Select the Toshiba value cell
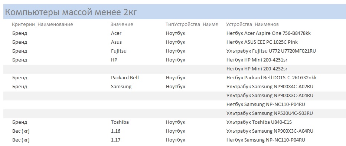 tap(120, 122)
